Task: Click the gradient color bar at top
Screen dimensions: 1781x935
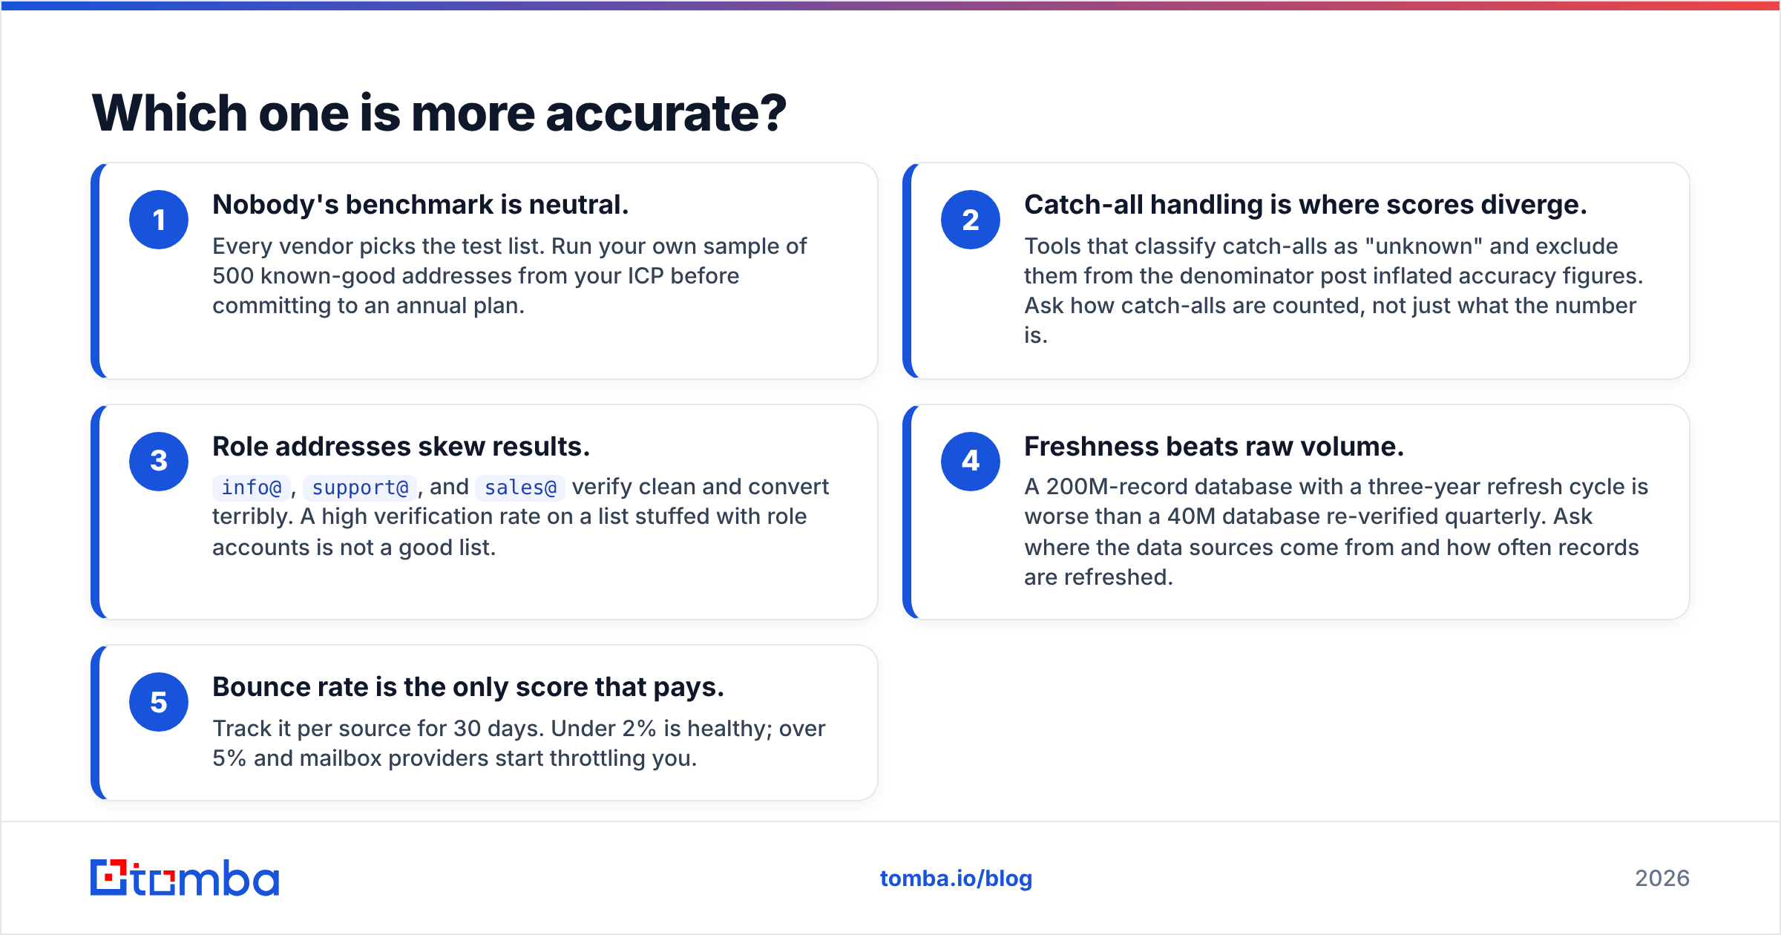Action: [890, 5]
